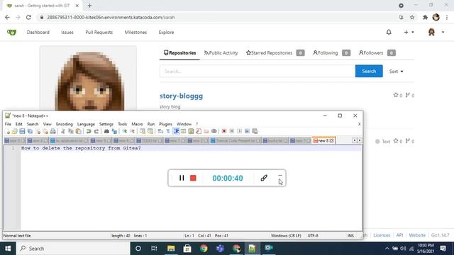This screenshot has height=255, width=454.
Task: Click the API link in page footer
Action: coord(399,235)
